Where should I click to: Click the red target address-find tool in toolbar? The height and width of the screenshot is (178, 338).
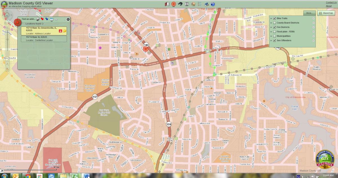pyautogui.click(x=174, y=4)
